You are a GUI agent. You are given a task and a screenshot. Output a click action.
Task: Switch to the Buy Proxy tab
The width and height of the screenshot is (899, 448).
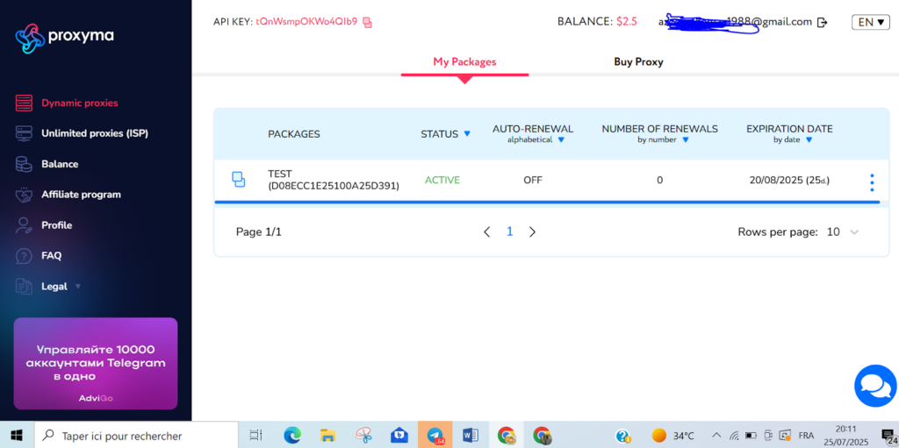coord(638,62)
